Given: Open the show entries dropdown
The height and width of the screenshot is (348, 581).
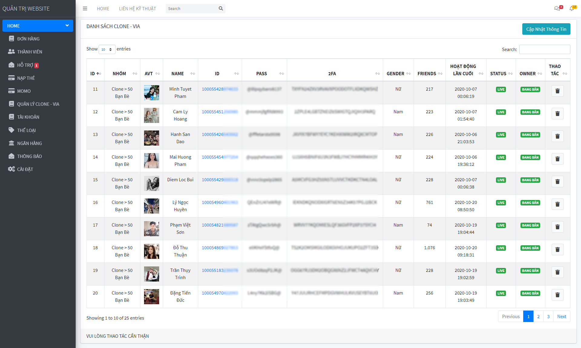Looking at the screenshot, I should pyautogui.click(x=107, y=49).
